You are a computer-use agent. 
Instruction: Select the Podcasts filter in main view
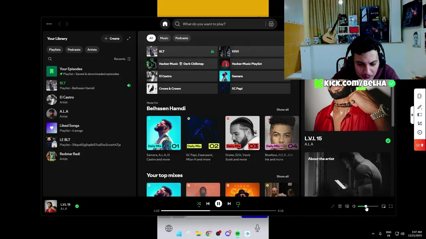pyautogui.click(x=182, y=38)
